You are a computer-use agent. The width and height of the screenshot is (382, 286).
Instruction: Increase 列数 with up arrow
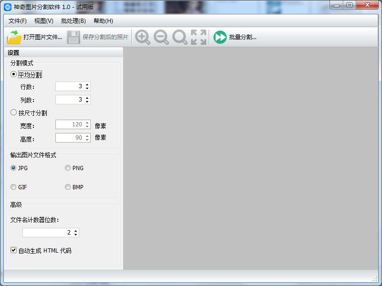pyautogui.click(x=87, y=98)
